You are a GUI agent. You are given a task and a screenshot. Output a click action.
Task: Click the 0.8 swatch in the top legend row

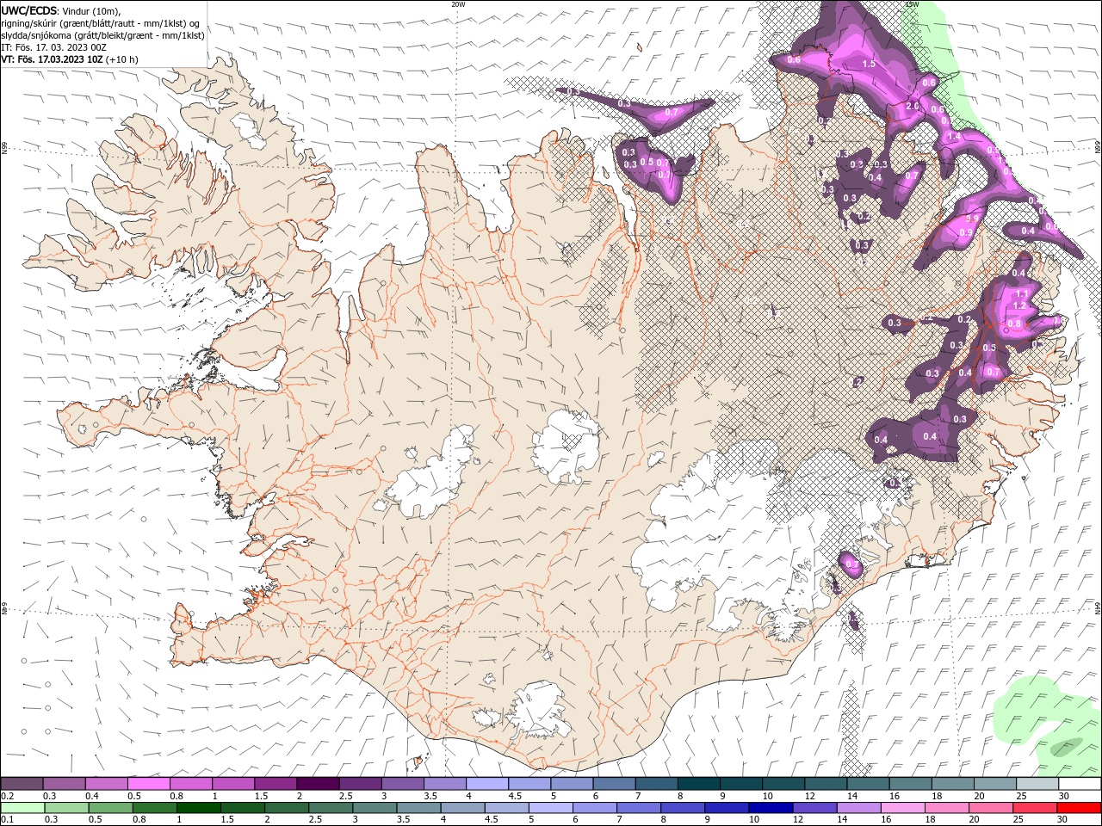190,784
